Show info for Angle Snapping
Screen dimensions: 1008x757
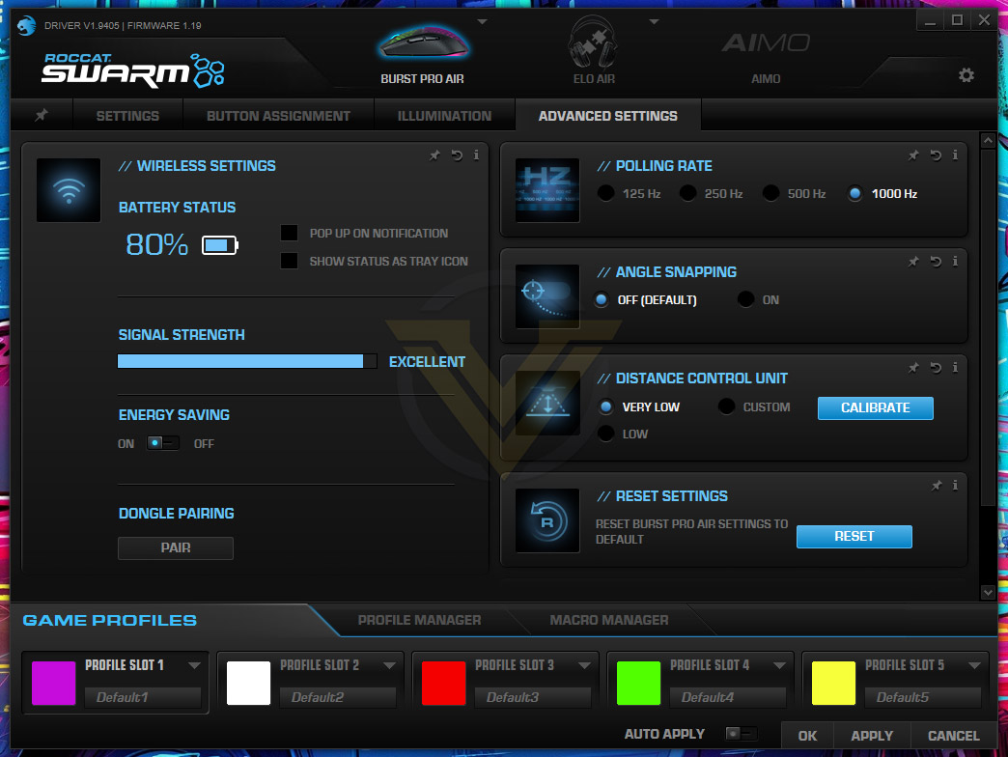click(x=955, y=261)
